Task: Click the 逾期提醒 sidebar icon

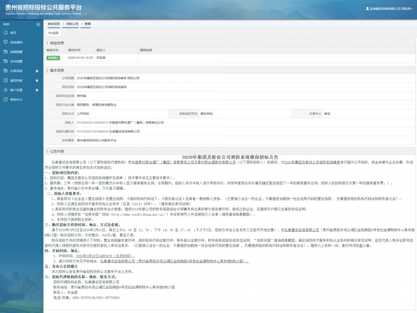Action: (x=6, y=52)
